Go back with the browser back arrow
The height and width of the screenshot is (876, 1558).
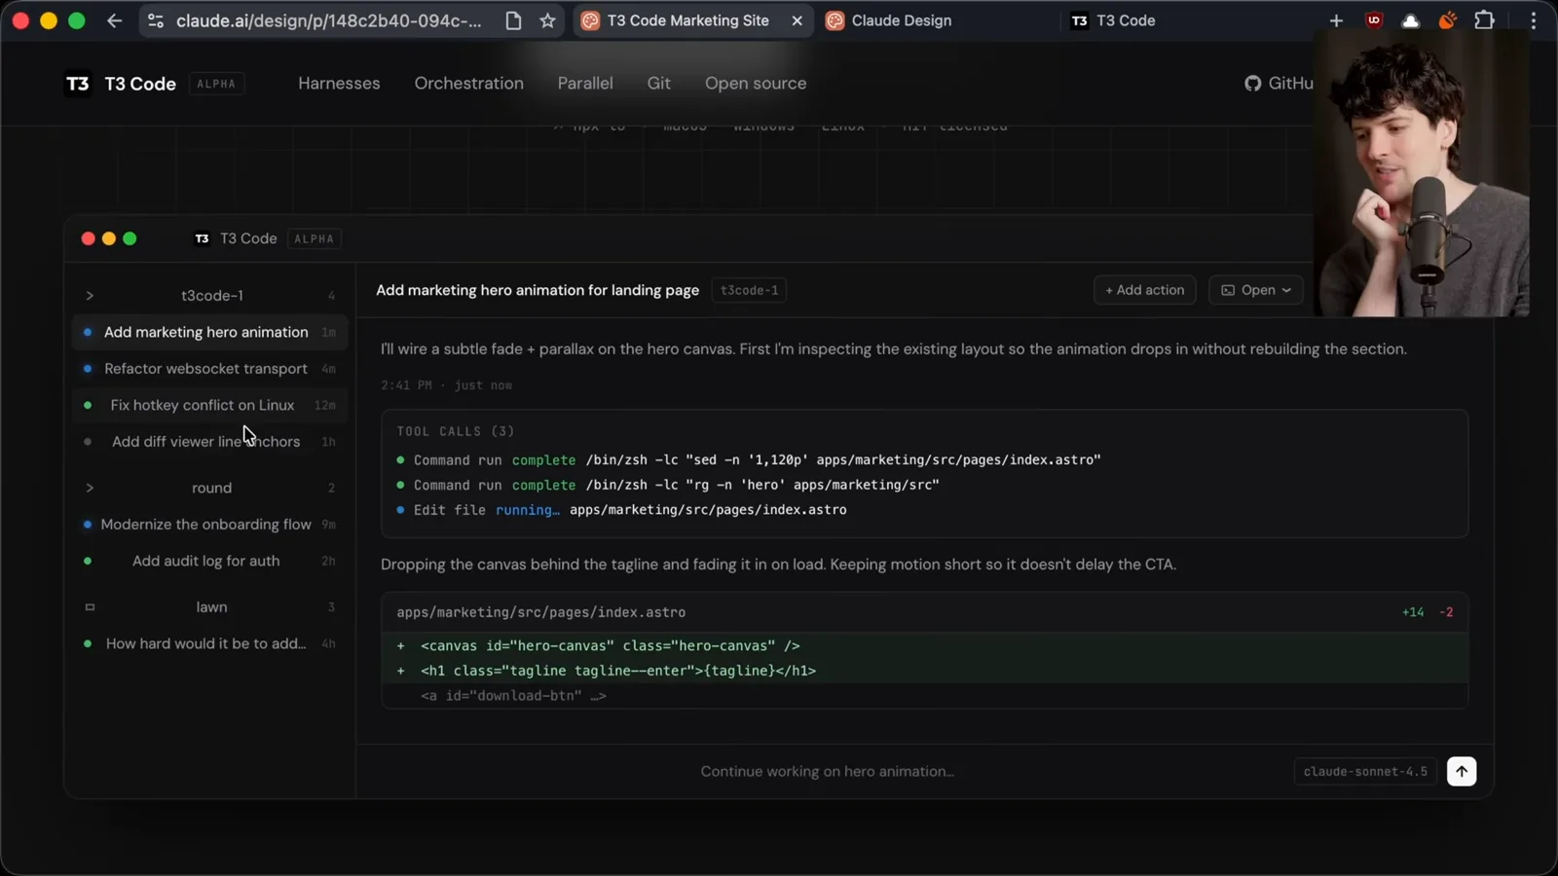coord(114,20)
